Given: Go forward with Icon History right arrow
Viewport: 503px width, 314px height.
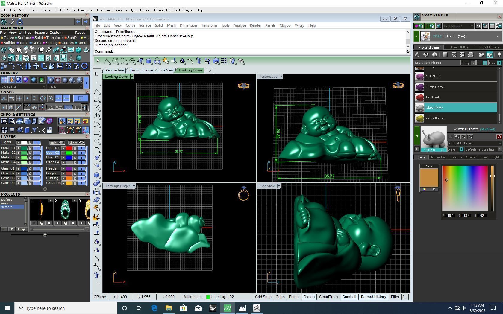Looking at the screenshot, I should (86, 22).
